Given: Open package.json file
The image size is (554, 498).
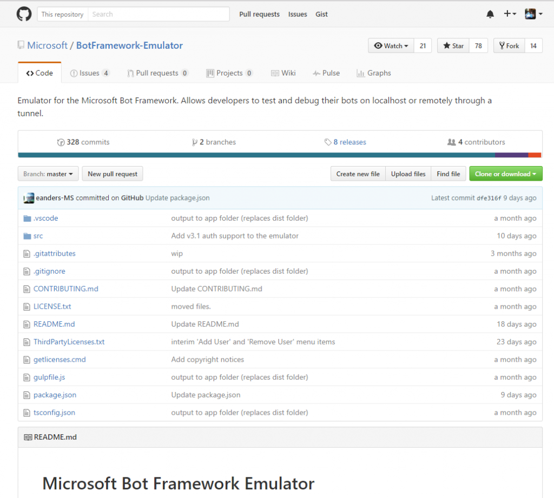Looking at the screenshot, I should coord(55,395).
